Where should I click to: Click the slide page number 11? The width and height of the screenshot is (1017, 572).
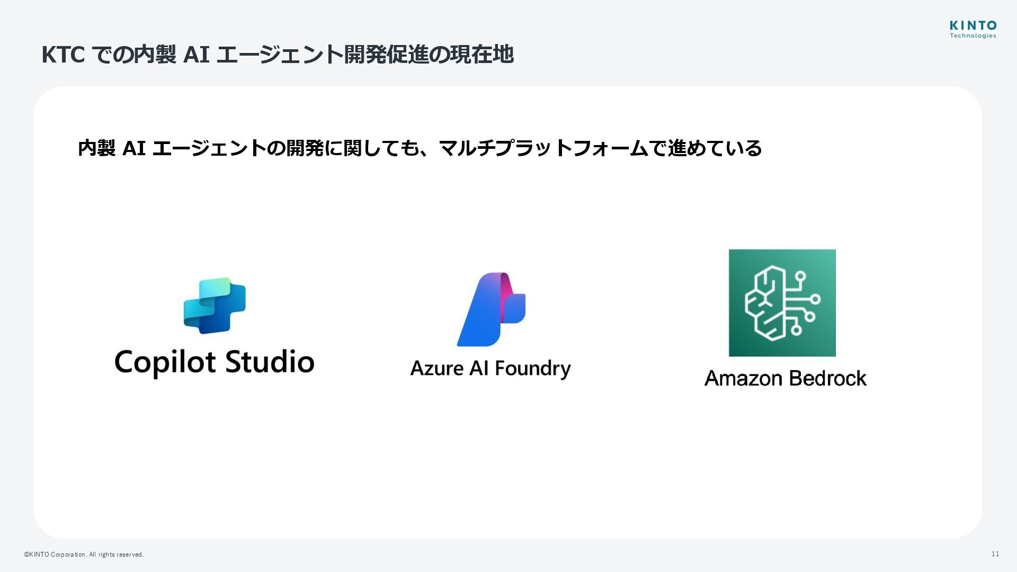click(995, 554)
